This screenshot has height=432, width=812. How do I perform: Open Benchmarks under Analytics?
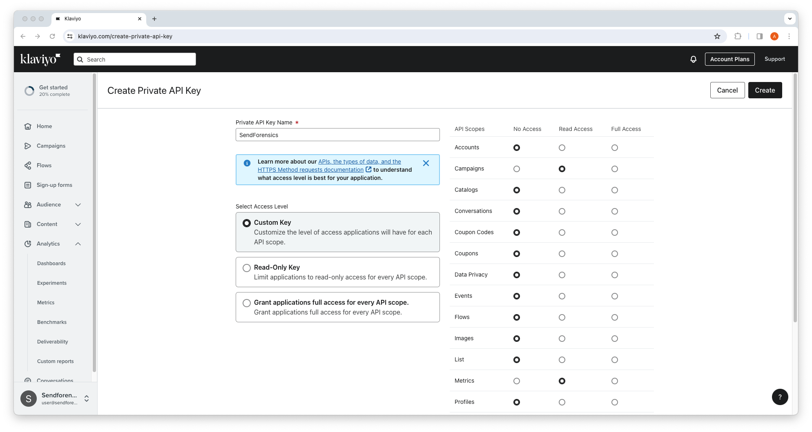(52, 322)
